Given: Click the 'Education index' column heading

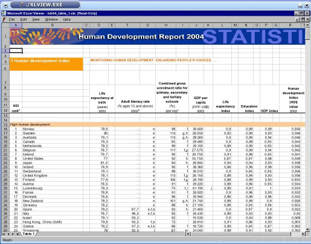Looking at the screenshot, I should [249, 109].
